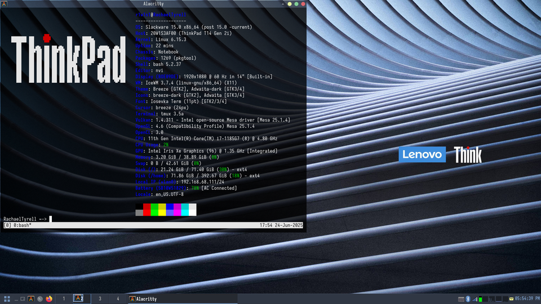
Task: Click the show desktop taskbar icon
Action: [x=16, y=299]
